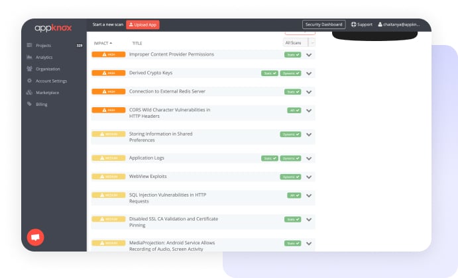Screen dimensions: 458x278
Task: Click the Support lifebuoy icon
Action: point(353,24)
